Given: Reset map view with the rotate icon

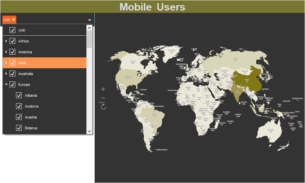Looking at the screenshot, I should coord(103,107).
